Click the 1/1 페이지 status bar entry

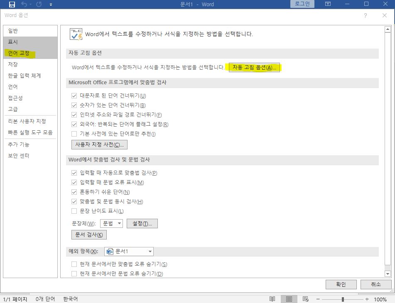(x=15, y=299)
